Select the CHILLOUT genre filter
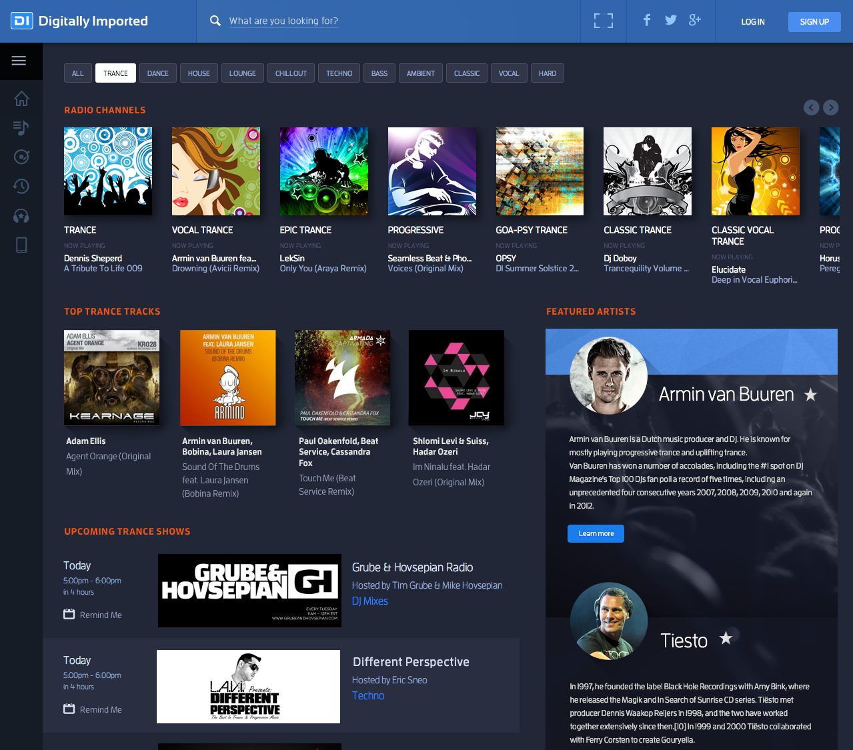Screen dimensions: 853x750 coord(291,73)
